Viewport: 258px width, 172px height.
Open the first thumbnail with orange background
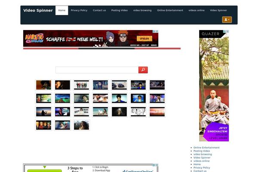(x=43, y=85)
